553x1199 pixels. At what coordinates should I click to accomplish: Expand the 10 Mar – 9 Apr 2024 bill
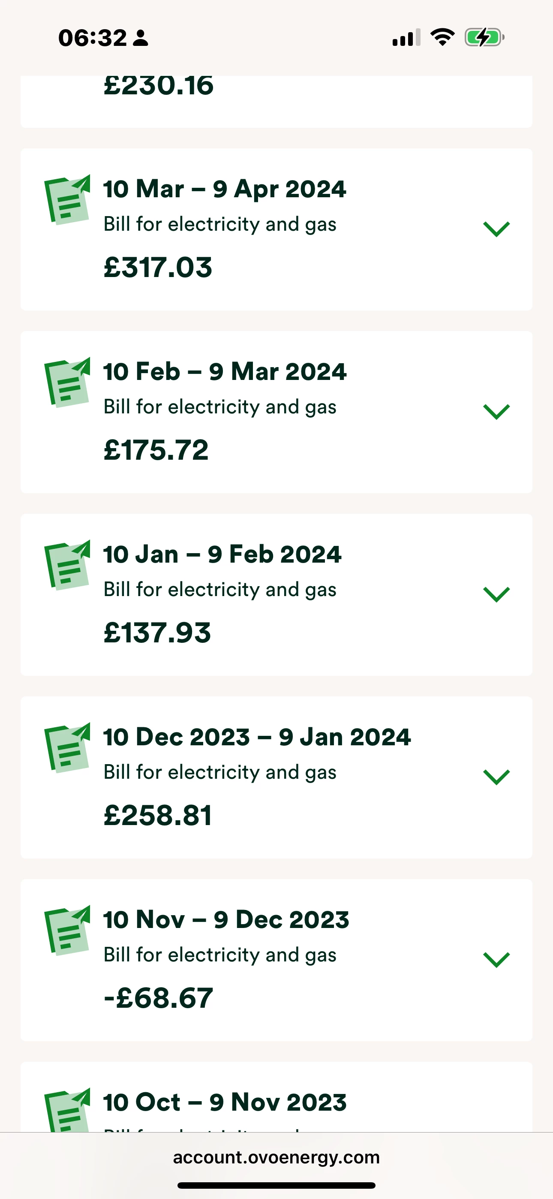[496, 229]
